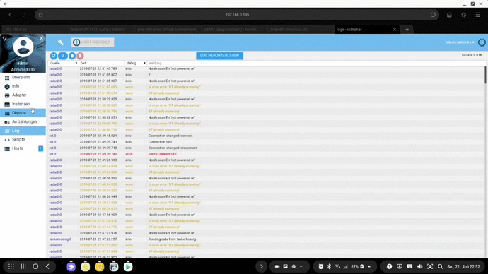Switch to the QEMU noVNC tab

233,30
